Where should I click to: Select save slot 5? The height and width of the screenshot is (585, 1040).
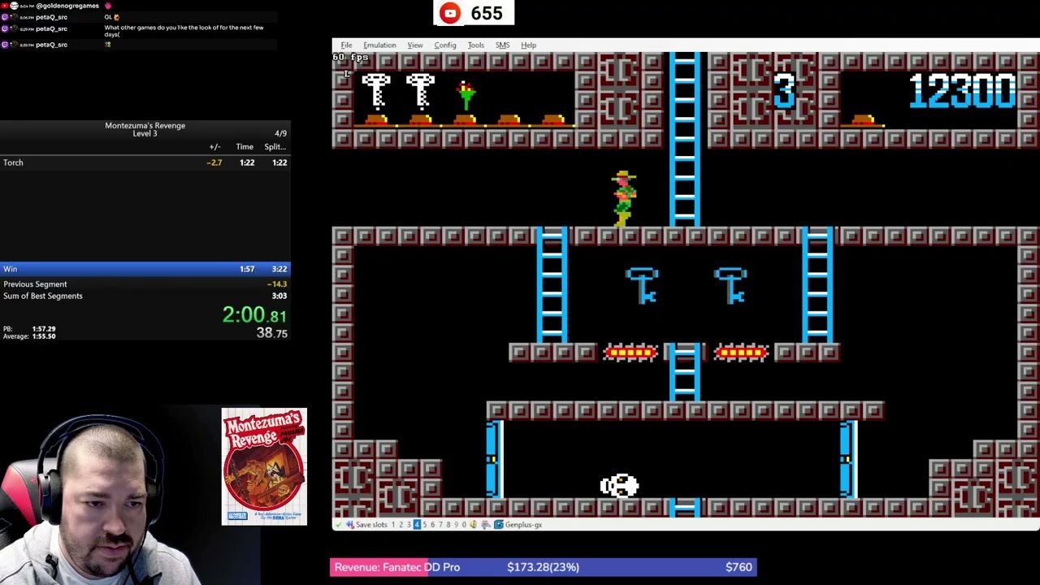coord(425,525)
